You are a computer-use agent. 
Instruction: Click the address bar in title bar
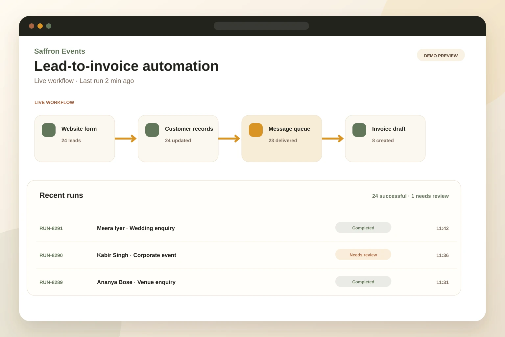pos(261,26)
